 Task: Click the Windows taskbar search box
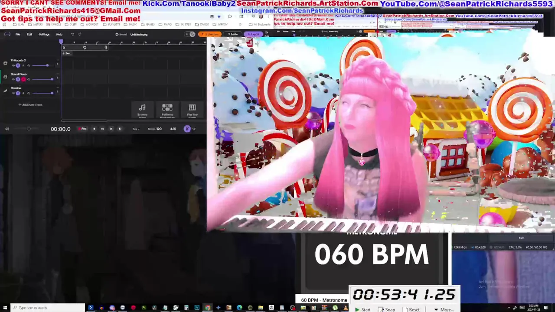coord(48,308)
